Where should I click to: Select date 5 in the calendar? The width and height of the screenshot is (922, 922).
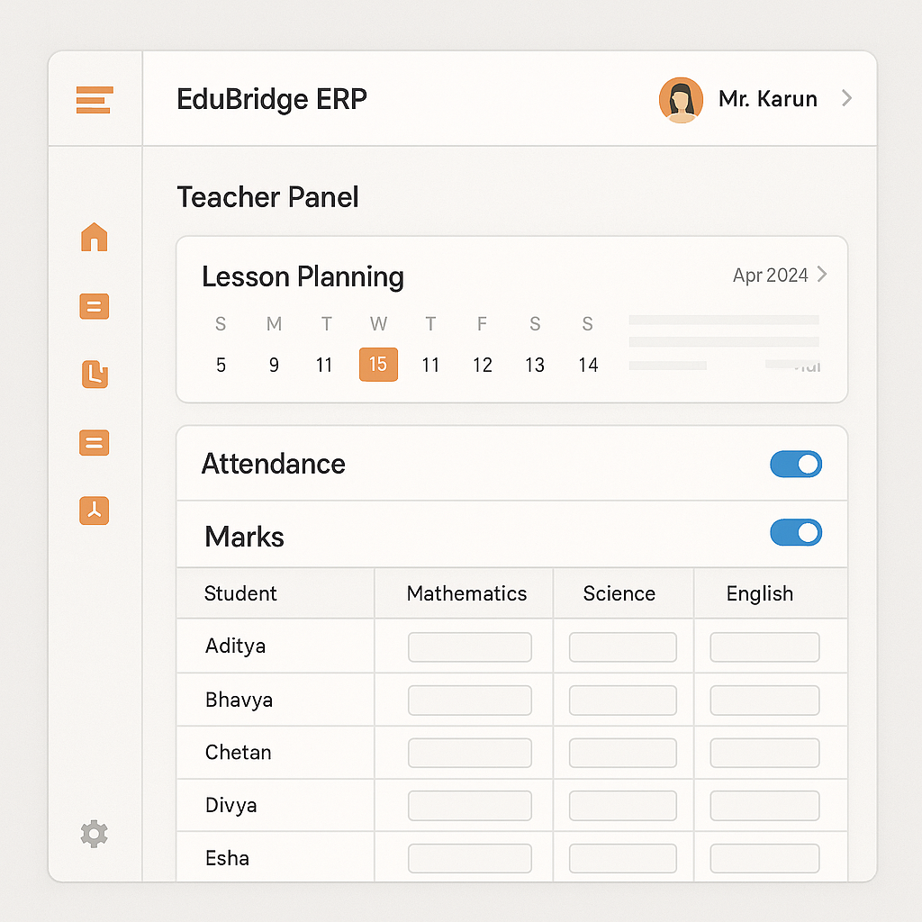tap(221, 366)
